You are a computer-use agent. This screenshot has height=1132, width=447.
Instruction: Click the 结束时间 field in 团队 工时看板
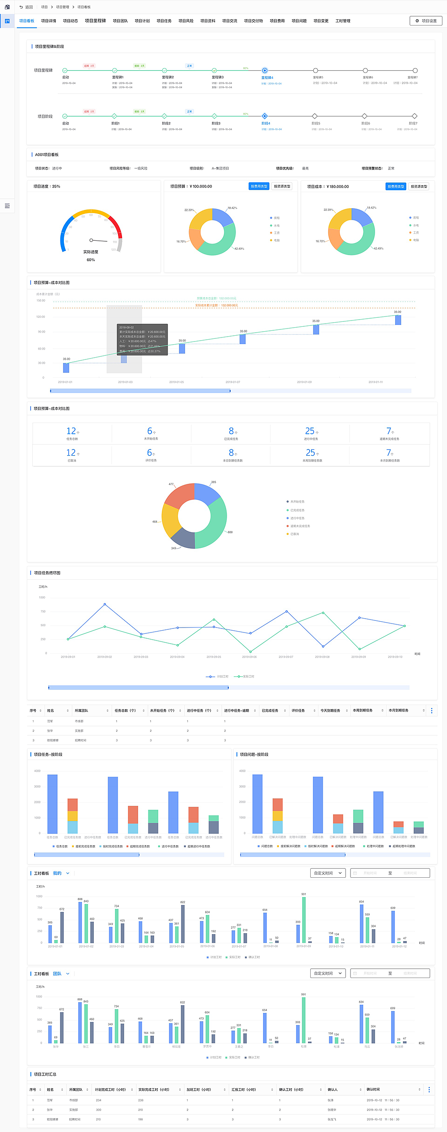pyautogui.click(x=410, y=974)
